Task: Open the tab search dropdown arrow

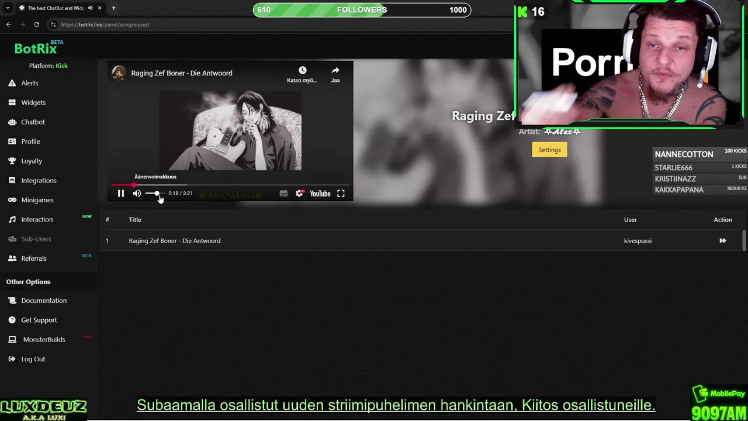Action: [x=8, y=8]
